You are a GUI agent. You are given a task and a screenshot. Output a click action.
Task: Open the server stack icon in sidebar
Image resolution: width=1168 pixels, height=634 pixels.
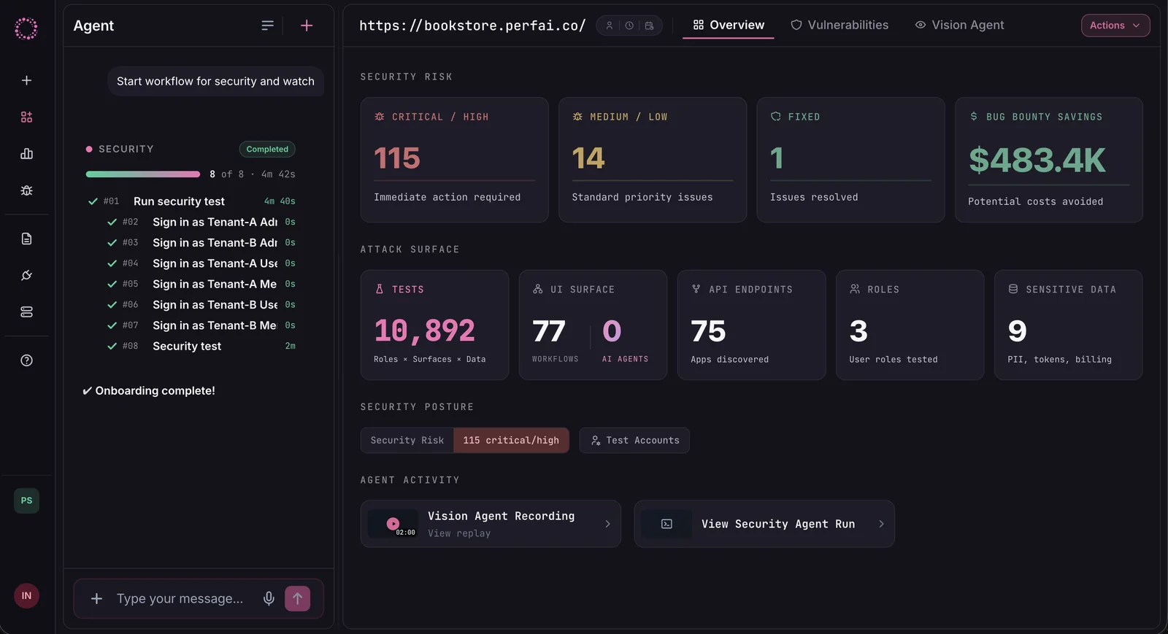[x=26, y=312]
